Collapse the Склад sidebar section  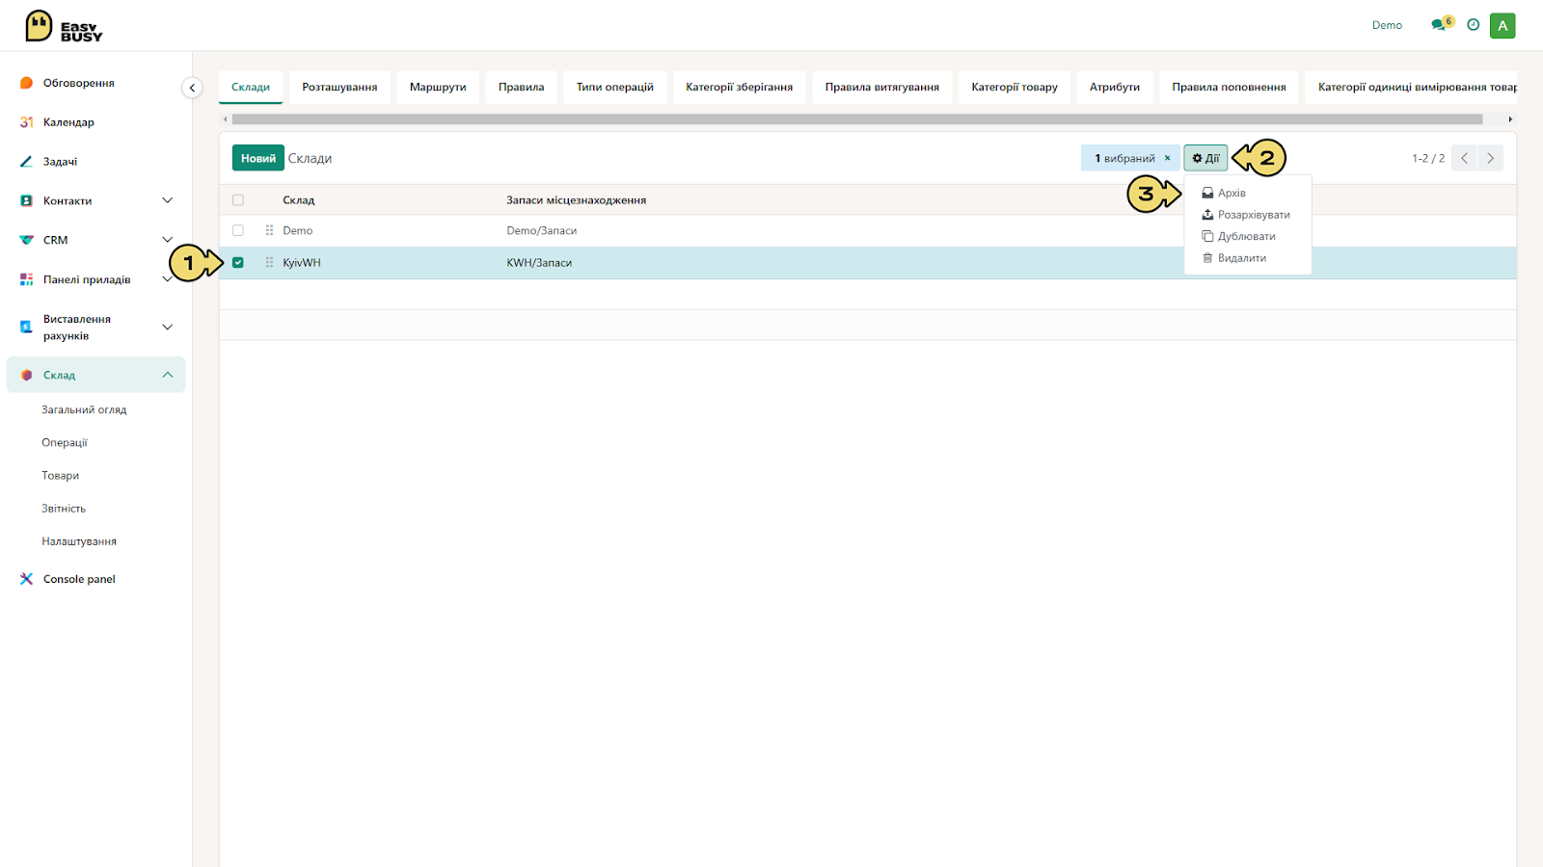[167, 375]
